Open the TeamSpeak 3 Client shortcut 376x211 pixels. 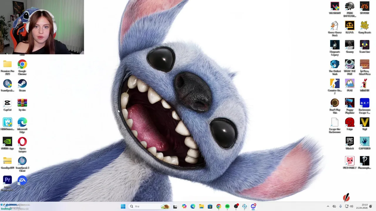point(22,164)
